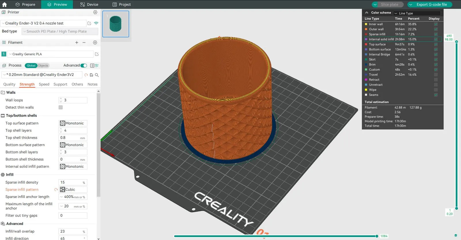Open the Color scheme Line Type dropdown
This screenshot has width=461, height=240.
[x=417, y=13]
